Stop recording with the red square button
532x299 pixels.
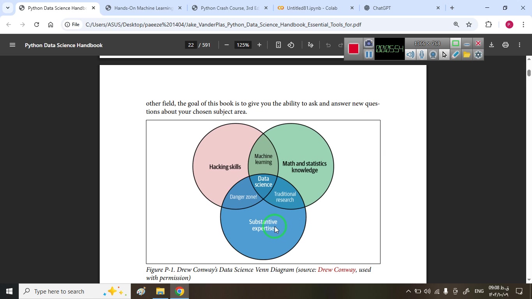[353, 49]
